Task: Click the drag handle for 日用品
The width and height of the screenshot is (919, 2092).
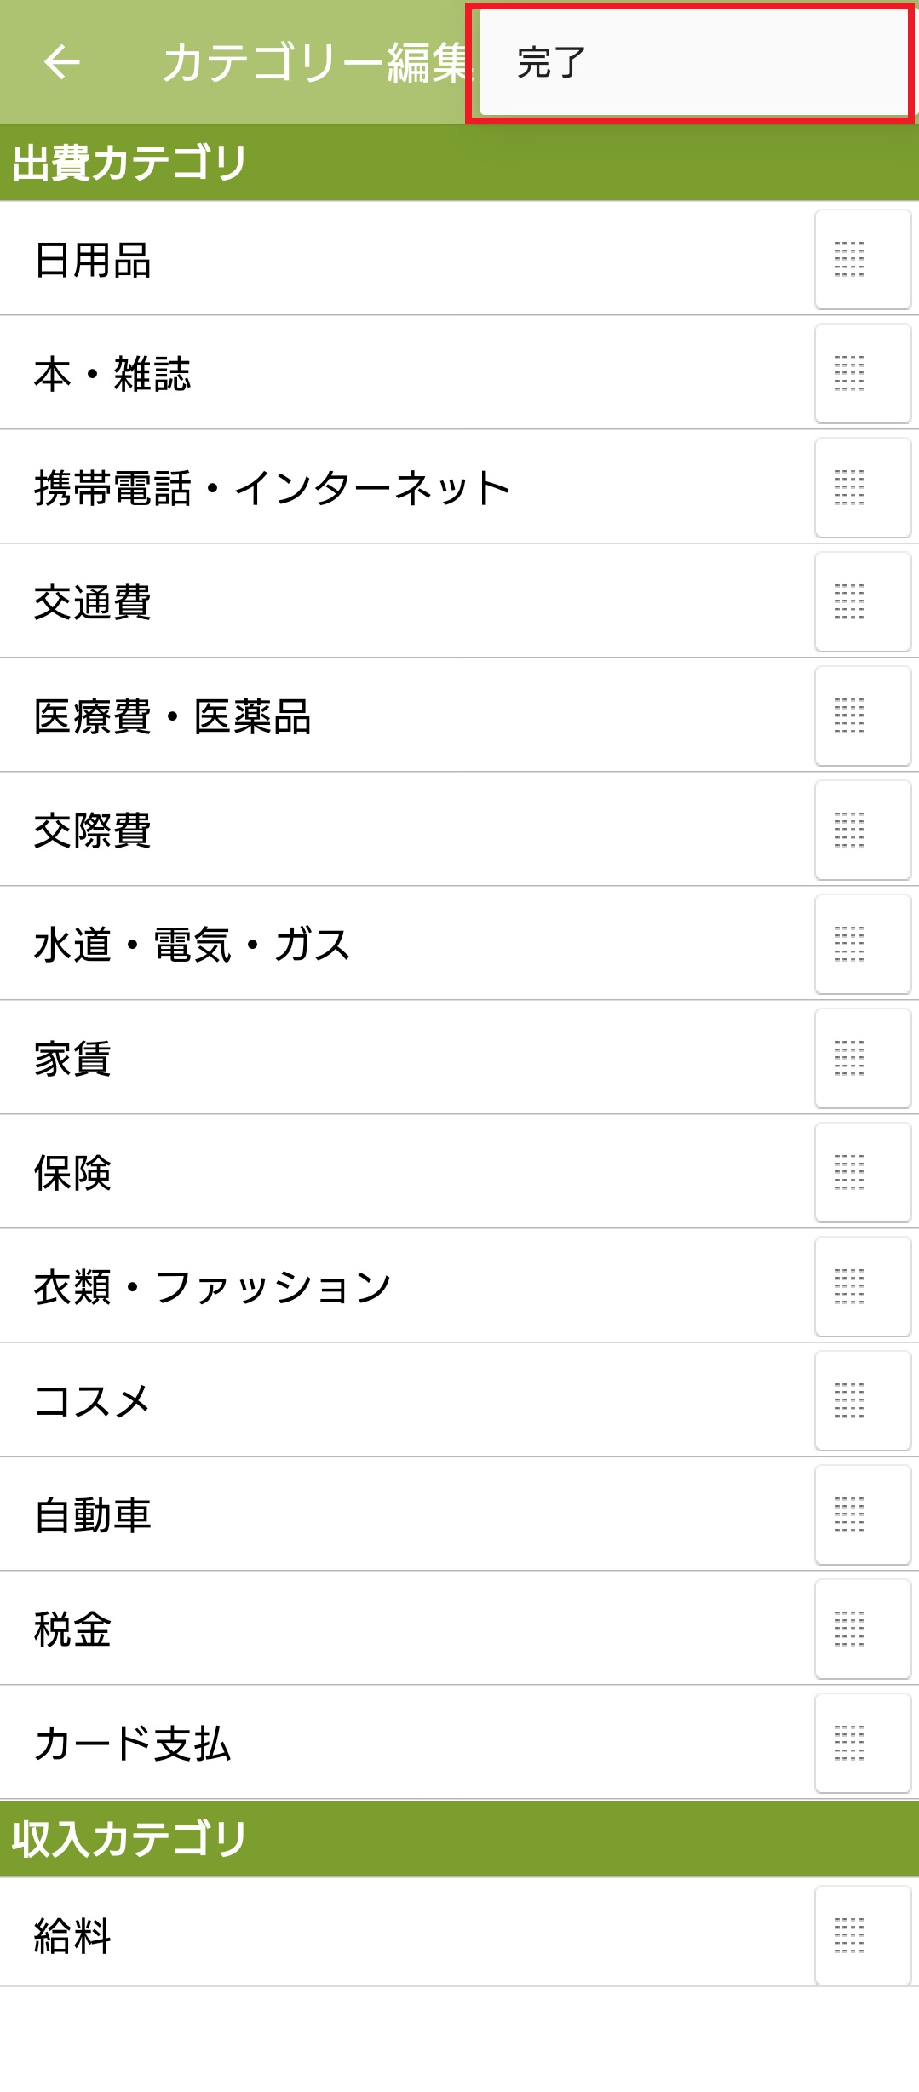Action: 862,259
